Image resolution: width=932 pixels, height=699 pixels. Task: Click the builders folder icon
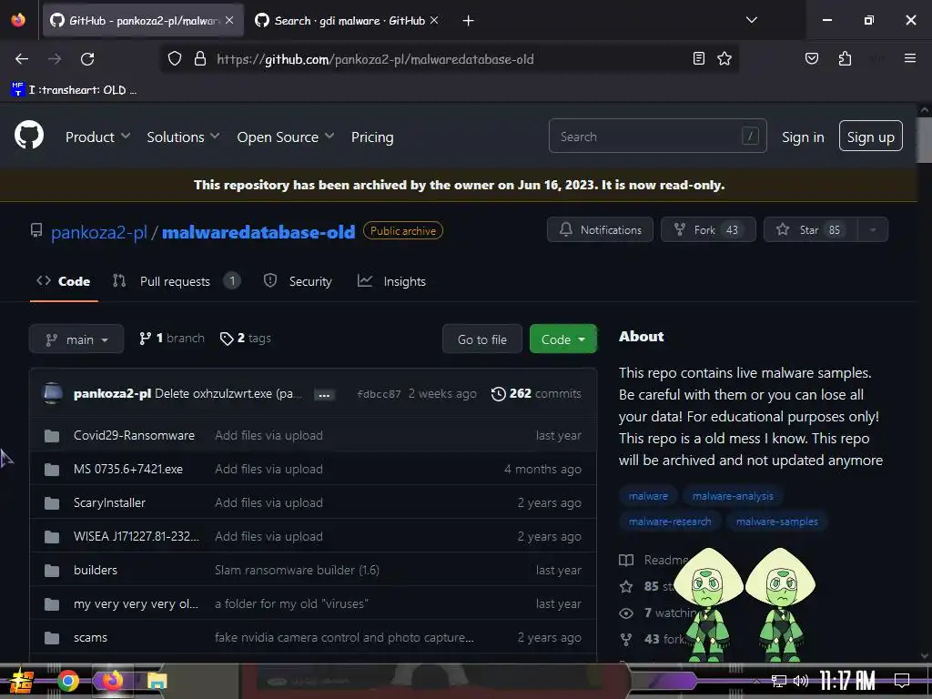point(52,571)
